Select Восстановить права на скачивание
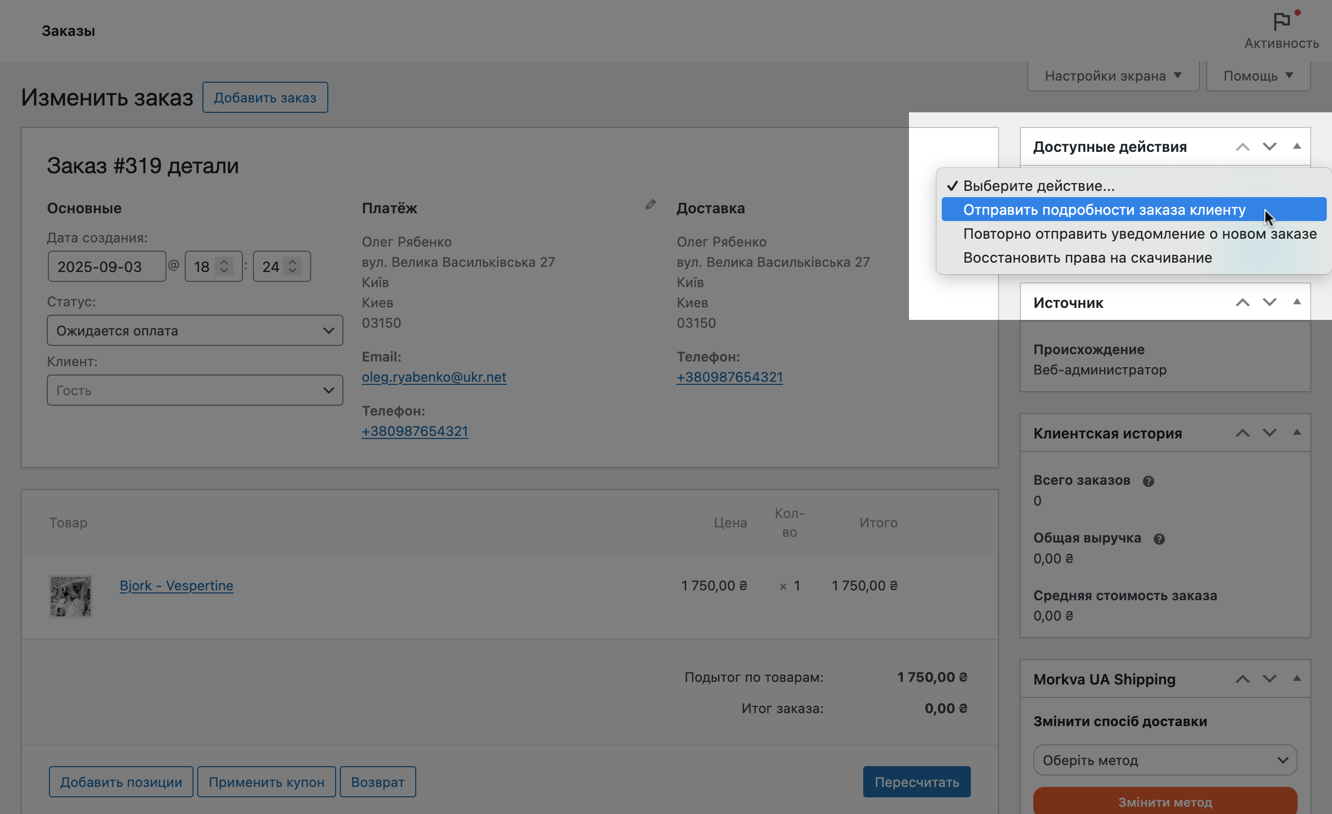The image size is (1332, 814). (x=1134, y=257)
